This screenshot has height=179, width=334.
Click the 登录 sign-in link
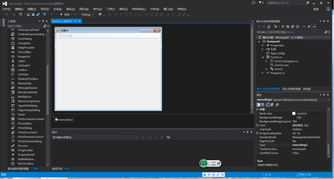tap(316, 9)
